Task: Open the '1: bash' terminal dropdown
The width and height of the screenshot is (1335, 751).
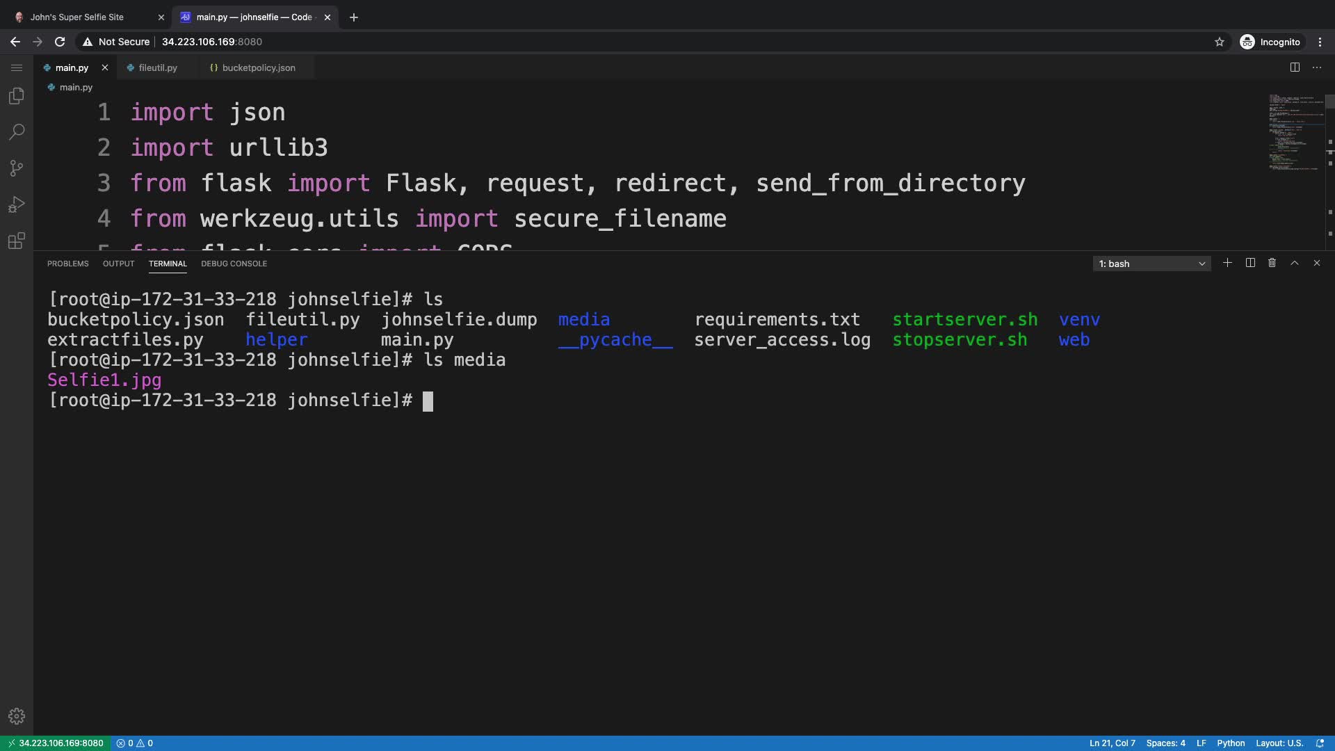Action: [1151, 264]
